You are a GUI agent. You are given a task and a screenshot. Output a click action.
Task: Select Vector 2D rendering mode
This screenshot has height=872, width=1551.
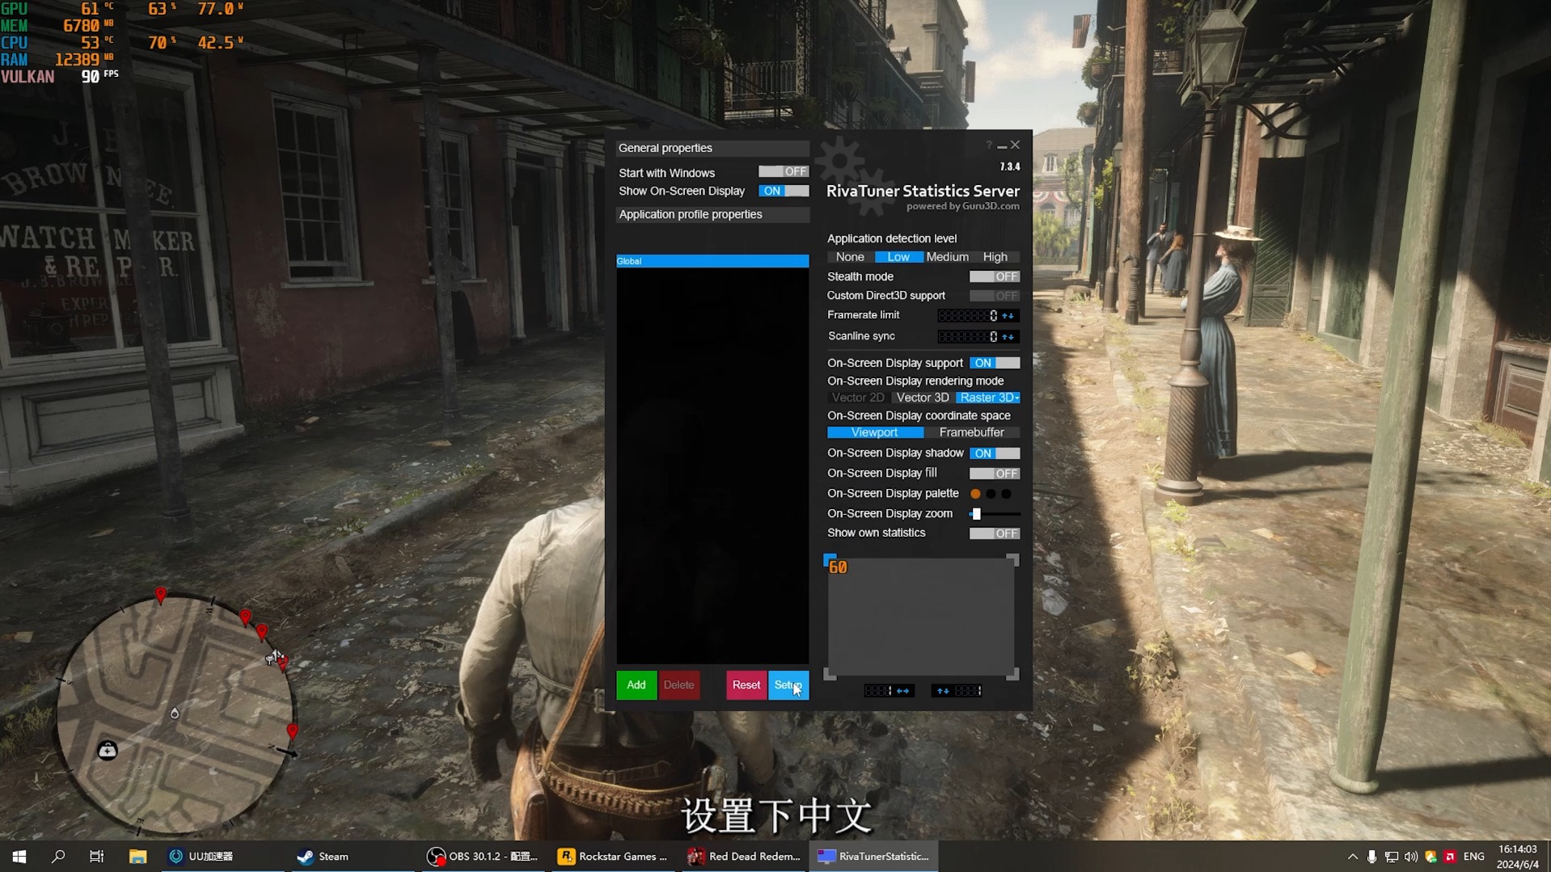coord(858,398)
